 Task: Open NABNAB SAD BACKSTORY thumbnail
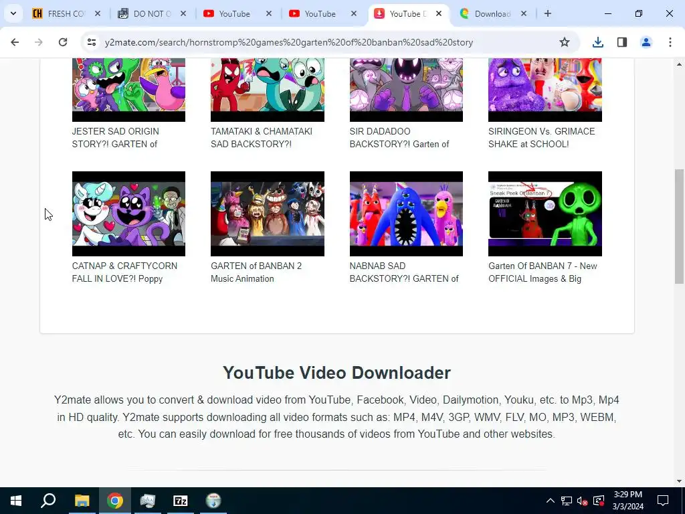[406, 213]
